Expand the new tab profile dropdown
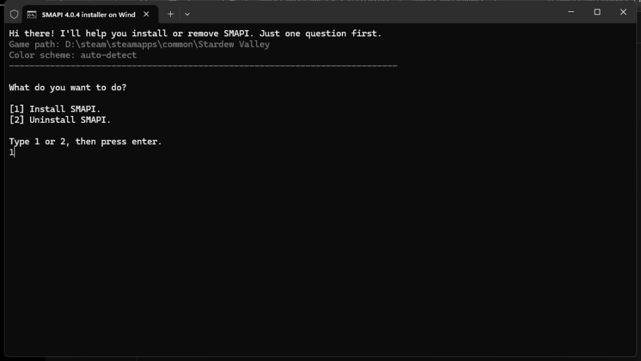 [187, 14]
